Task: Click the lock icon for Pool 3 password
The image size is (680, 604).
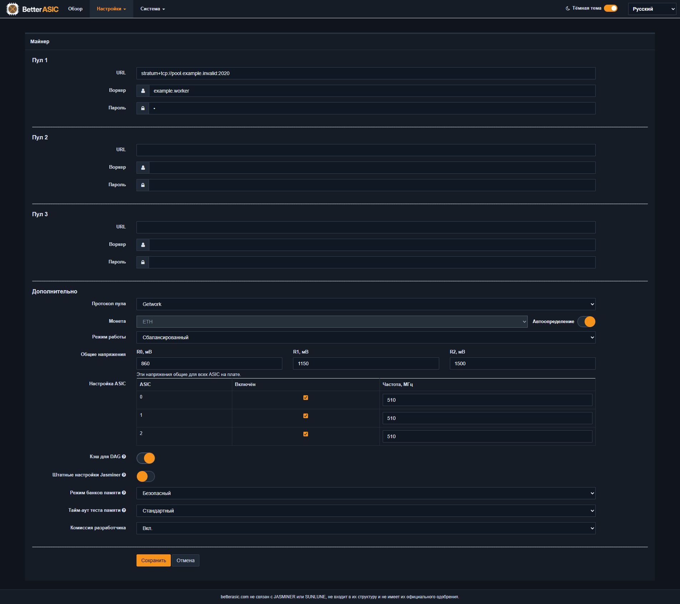Action: coord(143,262)
